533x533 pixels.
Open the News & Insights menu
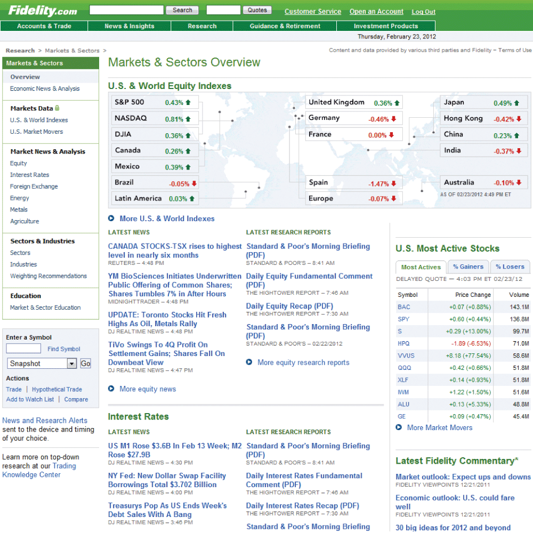coord(129,26)
